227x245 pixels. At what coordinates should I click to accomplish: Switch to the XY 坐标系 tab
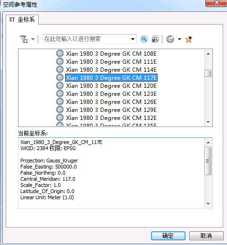(22, 20)
